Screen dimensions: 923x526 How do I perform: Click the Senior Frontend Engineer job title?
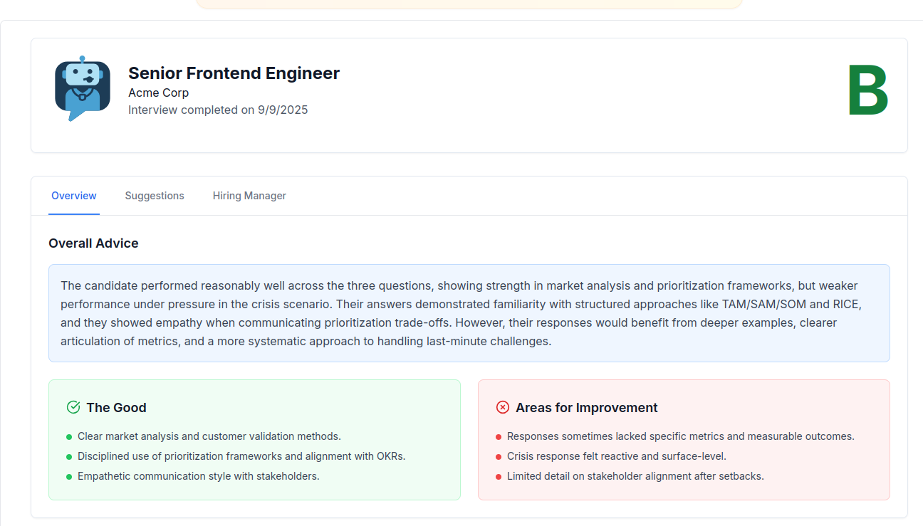(x=234, y=73)
